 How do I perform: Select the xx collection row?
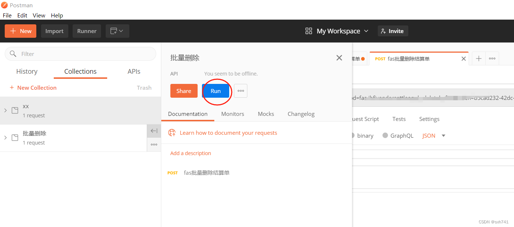[x=80, y=110]
